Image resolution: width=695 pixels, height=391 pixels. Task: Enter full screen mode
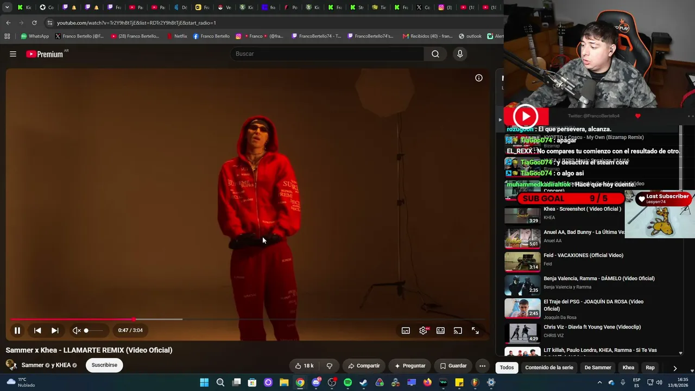click(475, 330)
